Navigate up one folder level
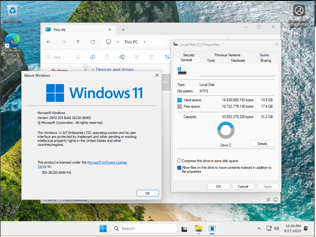Screen dimensions: 316x237 [x=78, y=42]
